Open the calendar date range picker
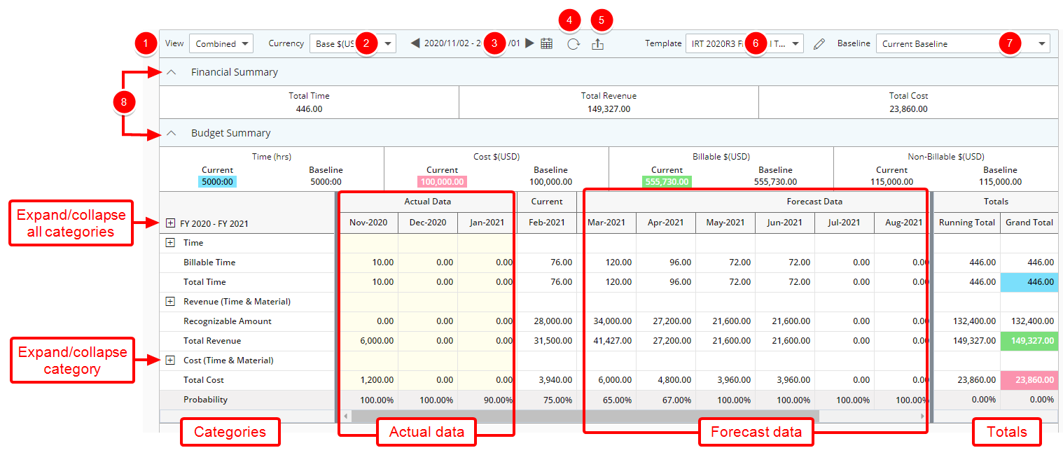Image resolution: width=1063 pixels, height=455 pixels. tap(547, 43)
